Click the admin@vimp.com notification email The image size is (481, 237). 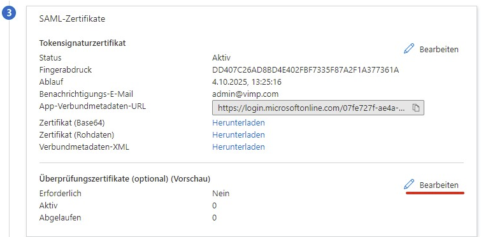[x=245, y=94]
